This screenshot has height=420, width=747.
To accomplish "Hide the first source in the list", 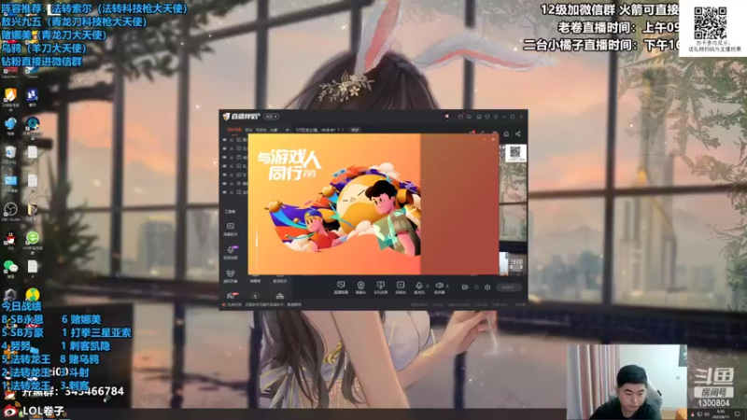I will click(225, 140).
